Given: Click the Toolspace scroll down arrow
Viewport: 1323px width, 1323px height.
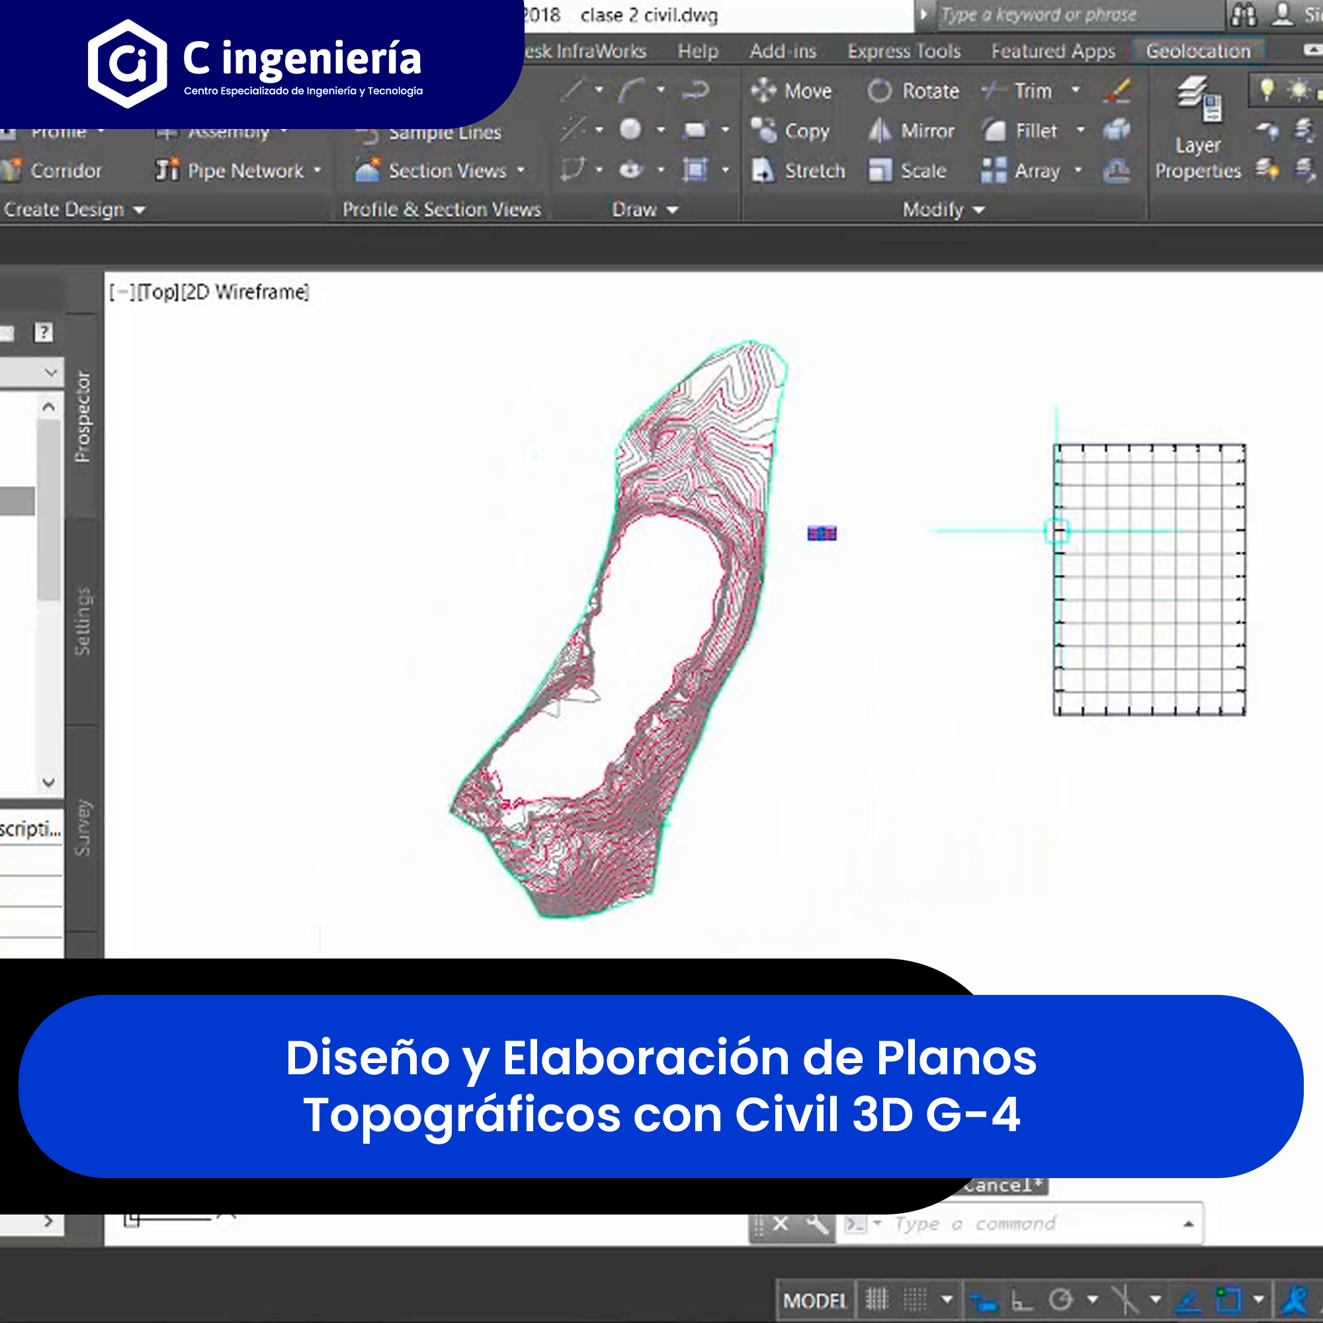Looking at the screenshot, I should click(x=48, y=782).
